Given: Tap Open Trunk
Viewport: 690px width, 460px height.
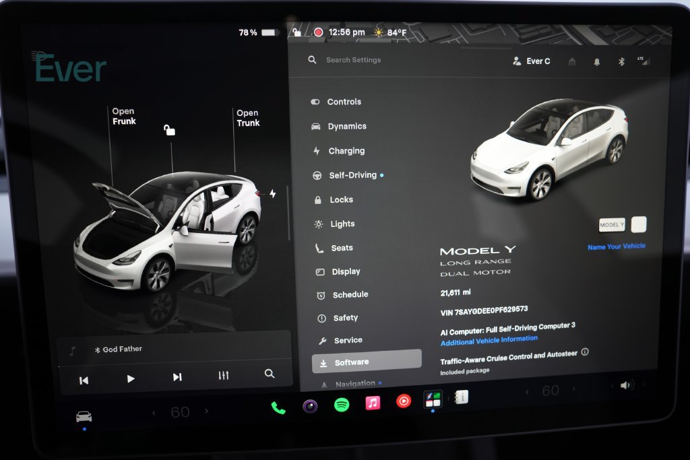Looking at the screenshot, I should click(248, 118).
